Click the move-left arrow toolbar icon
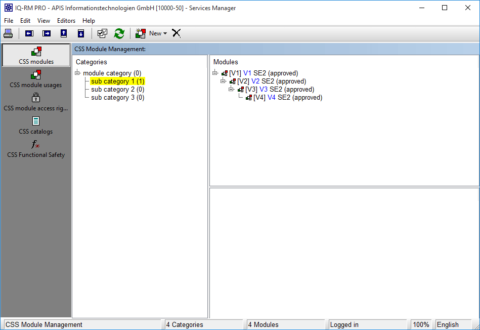Screen dimensions: 480x330 point(29,33)
